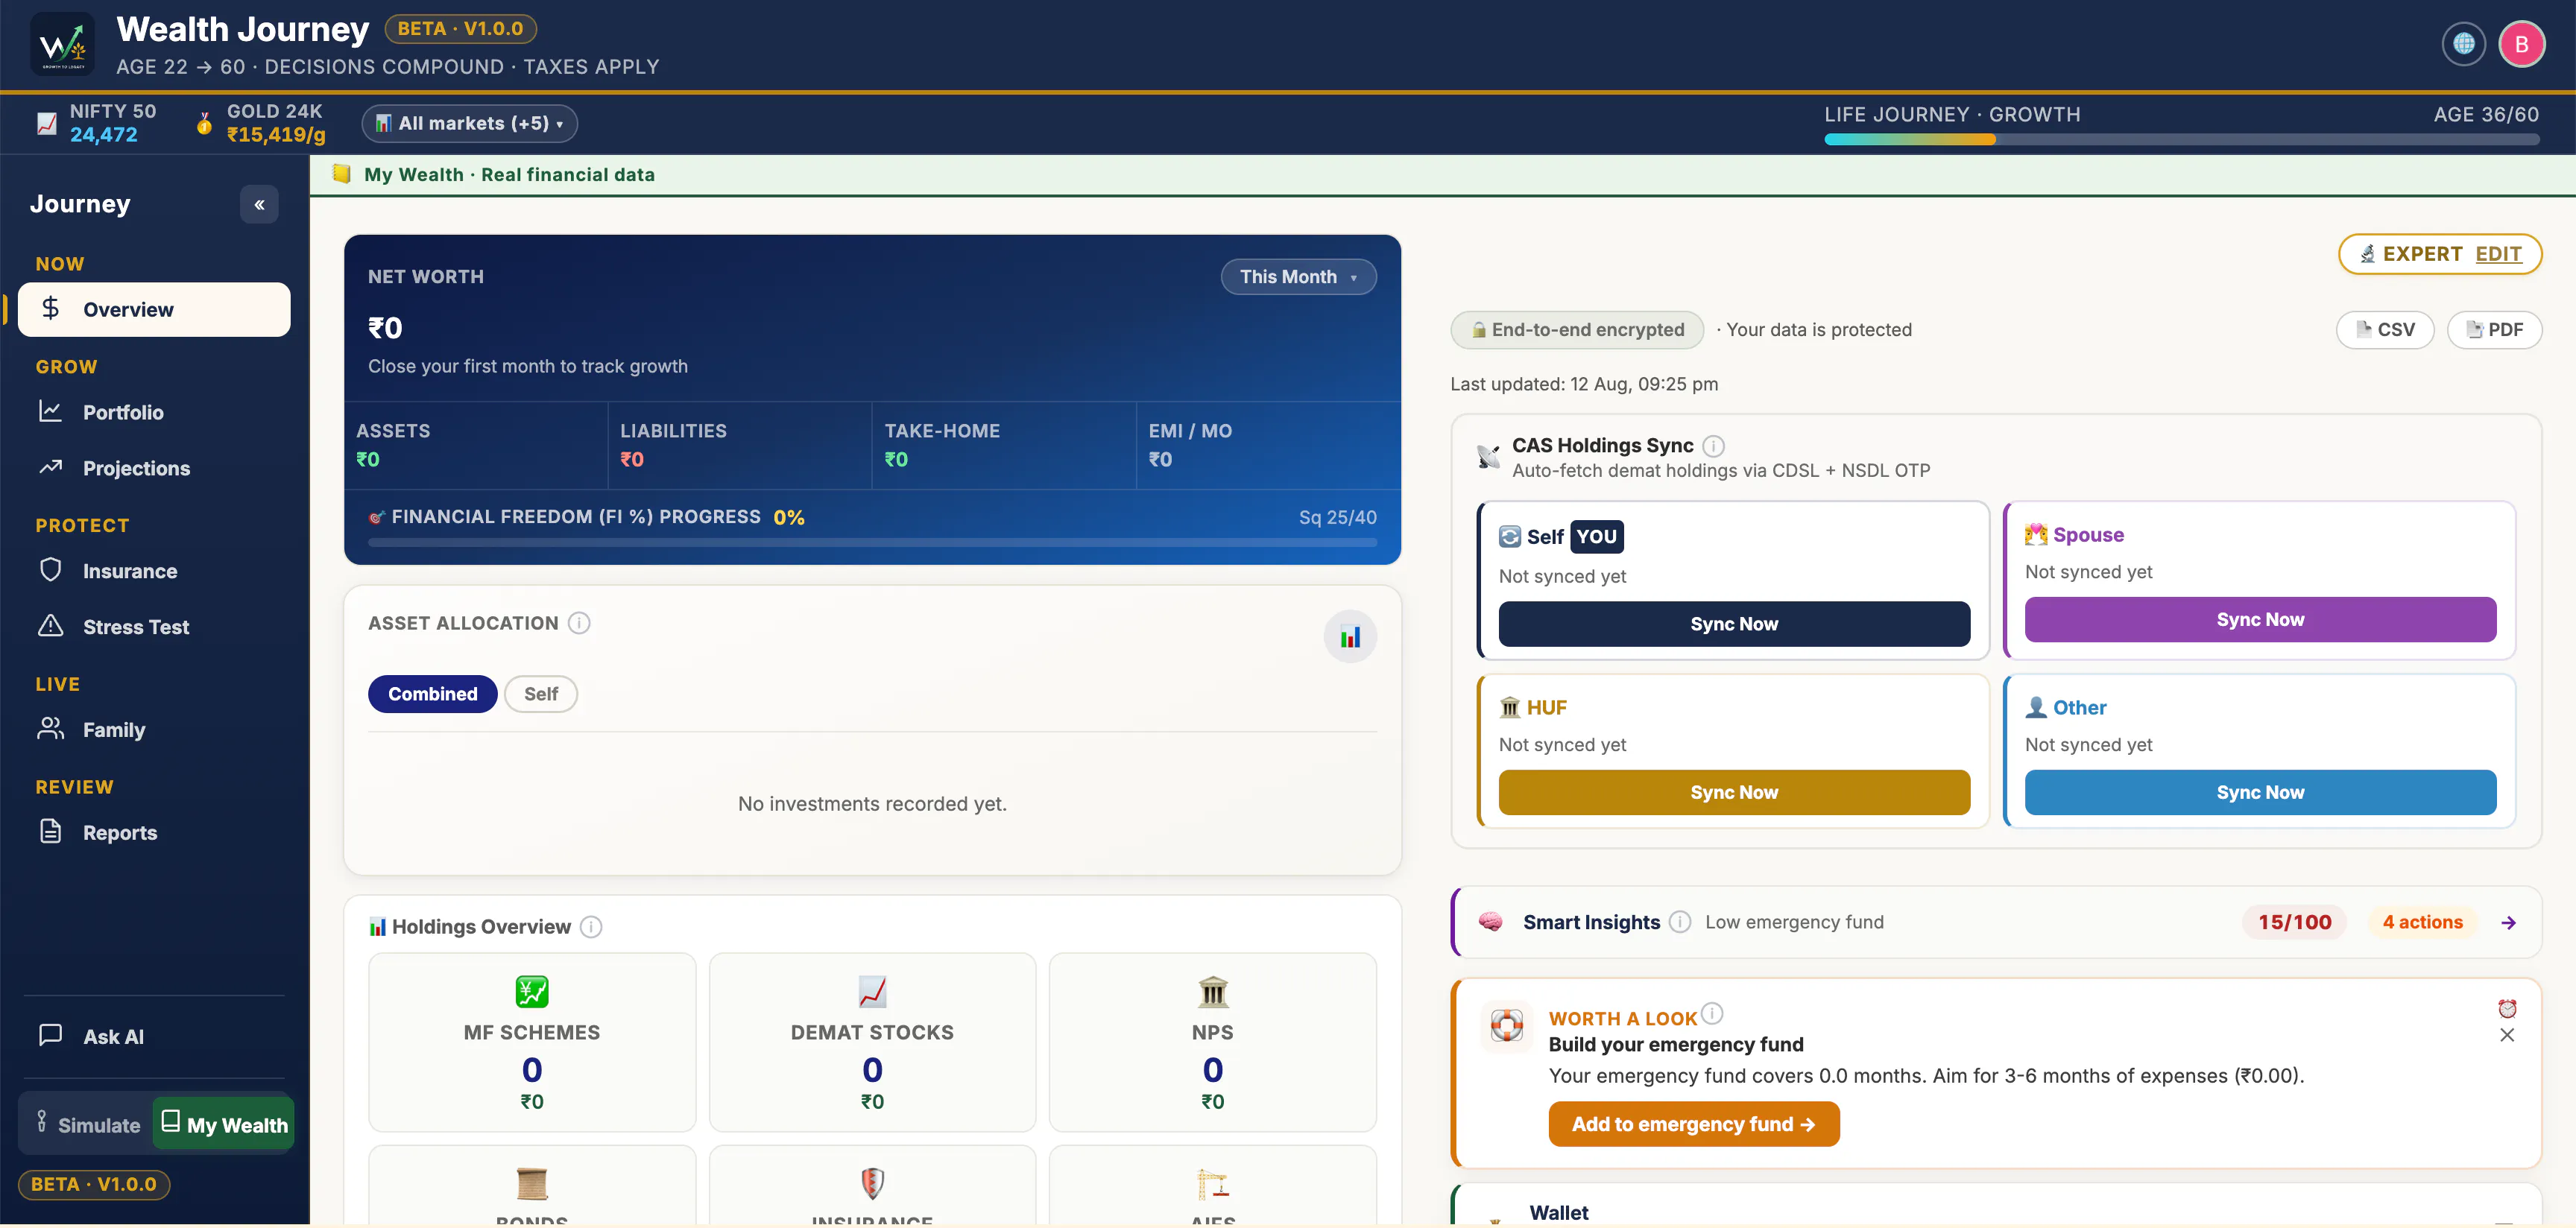Open the Expert Edit mode
The width and height of the screenshot is (2576, 1228).
pyautogui.click(x=2440, y=254)
